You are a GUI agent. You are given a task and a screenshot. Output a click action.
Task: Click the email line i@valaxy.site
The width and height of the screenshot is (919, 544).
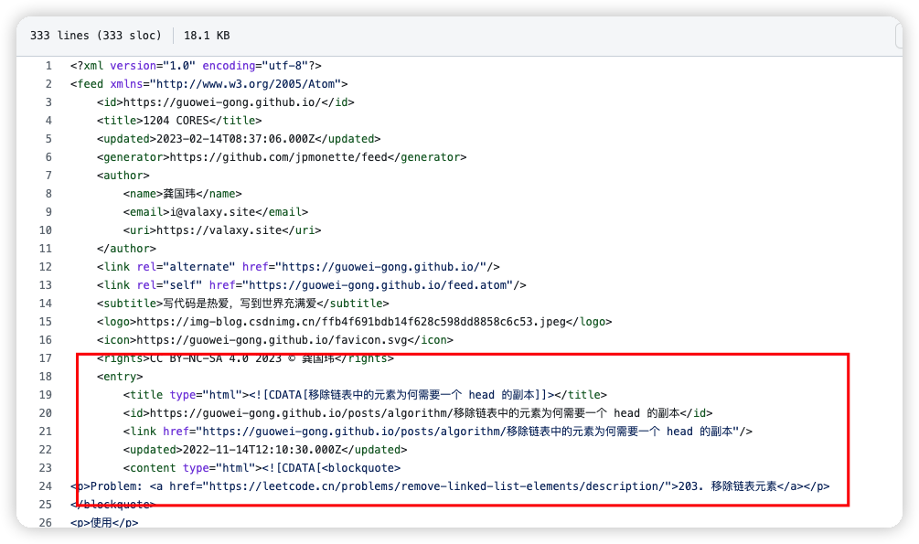coord(216,211)
